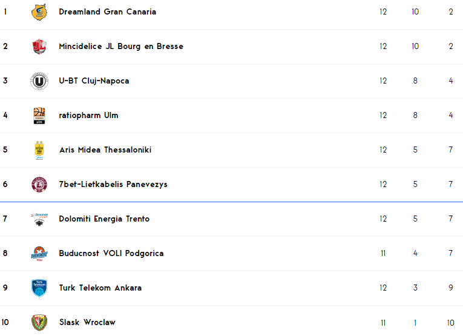Click the Dreamland Gran Canaria team logo
This screenshot has width=463, height=336.
(39, 12)
